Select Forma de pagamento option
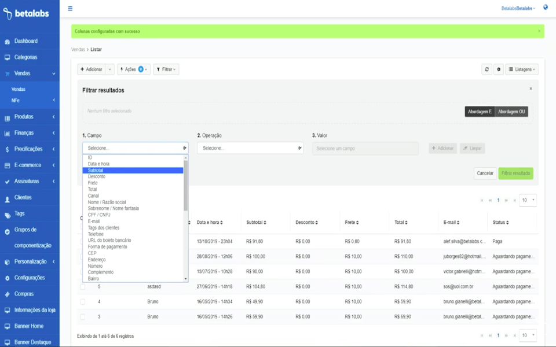The height and width of the screenshot is (347, 556). [x=133, y=247]
